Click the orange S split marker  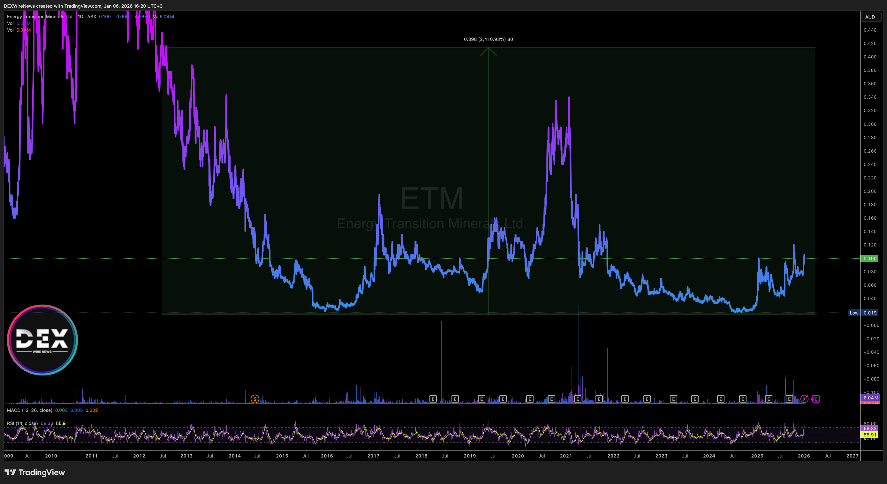[x=255, y=399]
